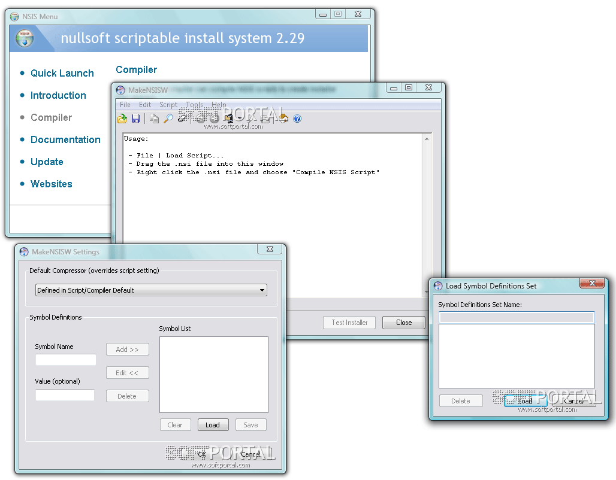Click the NSIS Menu title bar icon
The image size is (616, 480).
[x=14, y=17]
